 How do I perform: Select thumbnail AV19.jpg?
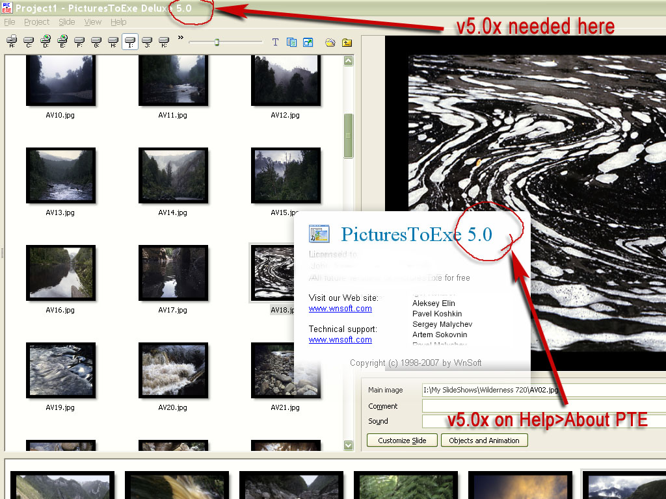coord(60,370)
